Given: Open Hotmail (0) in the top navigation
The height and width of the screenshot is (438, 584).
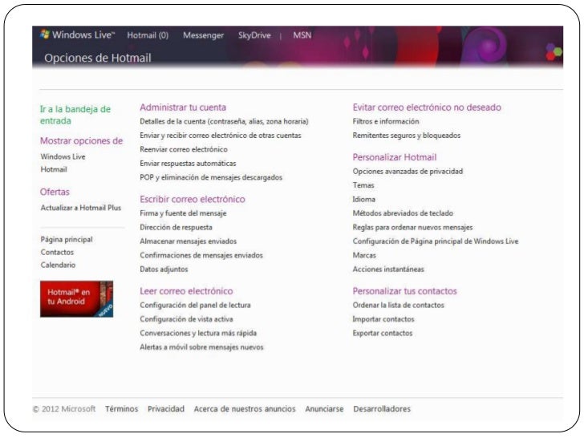Looking at the screenshot, I should 148,35.
